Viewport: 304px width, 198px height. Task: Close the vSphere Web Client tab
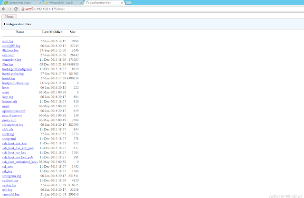(40, 3)
